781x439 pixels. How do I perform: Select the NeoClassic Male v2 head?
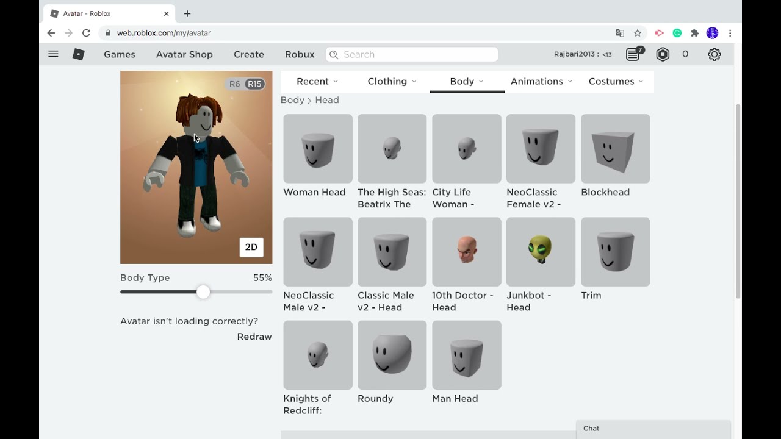click(318, 252)
